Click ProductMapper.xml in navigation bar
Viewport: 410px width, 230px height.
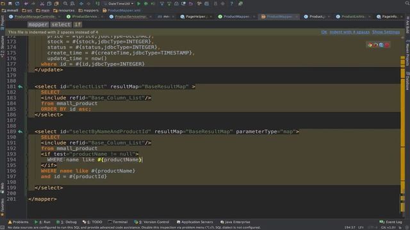pos(122,10)
